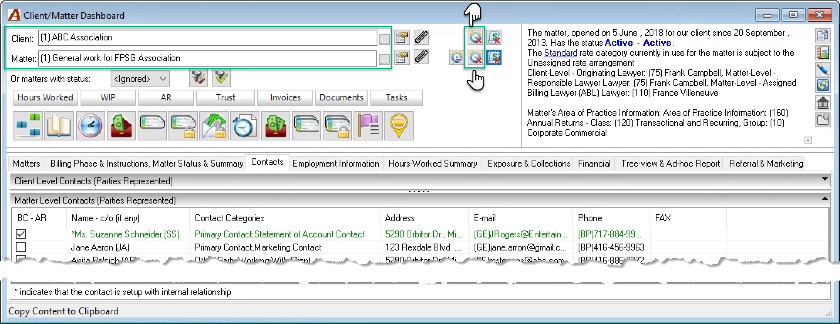Open the properties icon beside the Matter field
Screen dimensions: 840x324
point(402,57)
